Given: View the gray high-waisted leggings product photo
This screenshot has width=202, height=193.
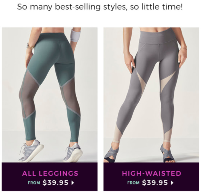Looking at the screenshot, I should coord(151,95).
